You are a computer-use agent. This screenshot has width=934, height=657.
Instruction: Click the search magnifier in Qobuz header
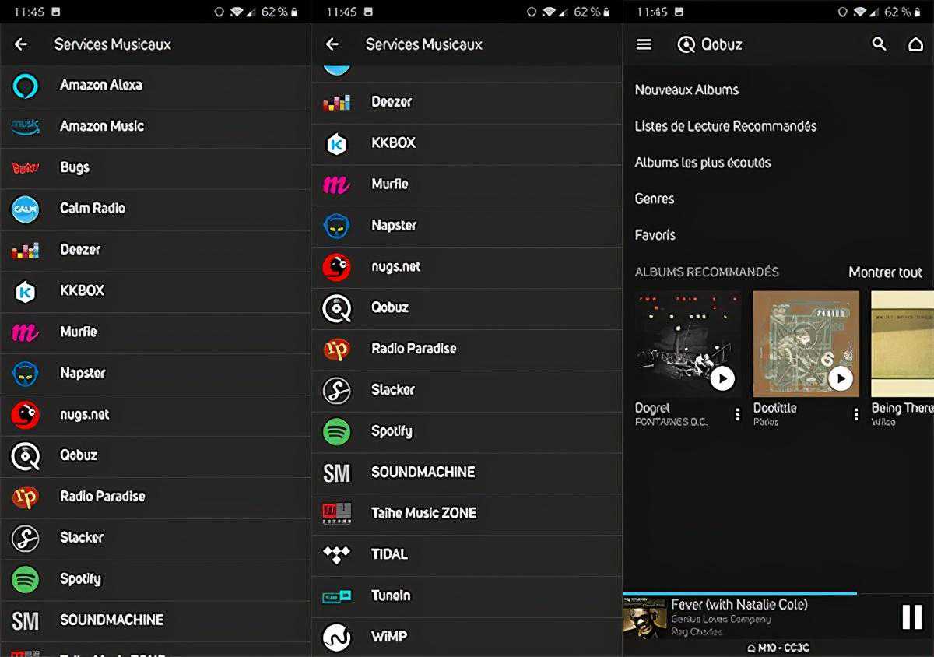(x=879, y=44)
